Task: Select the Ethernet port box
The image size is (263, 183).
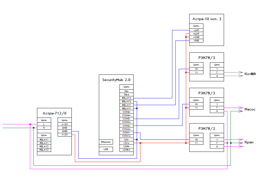Action: tap(106, 142)
